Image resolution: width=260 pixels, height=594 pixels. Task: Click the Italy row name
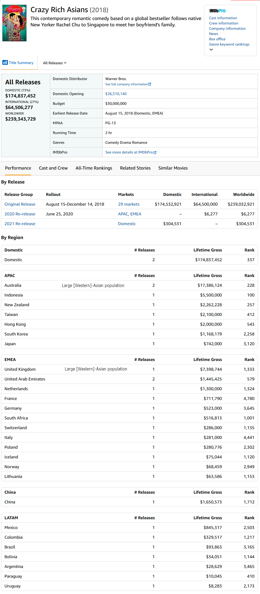click(9, 437)
